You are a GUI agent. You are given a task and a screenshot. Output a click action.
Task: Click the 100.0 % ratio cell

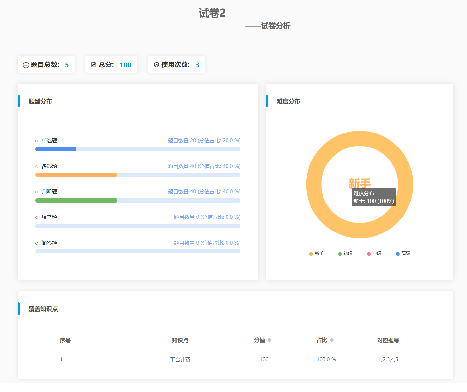coord(326,359)
